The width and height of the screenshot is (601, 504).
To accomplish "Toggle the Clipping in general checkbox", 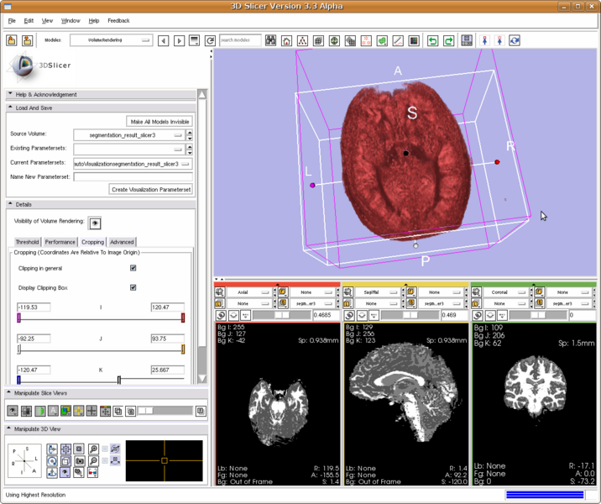I will pos(133,268).
